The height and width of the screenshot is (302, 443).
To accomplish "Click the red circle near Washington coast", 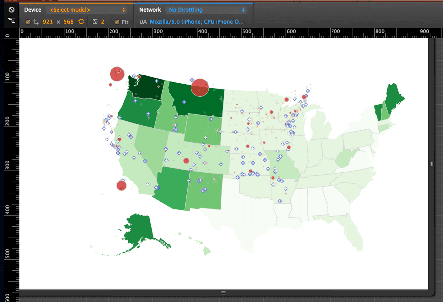I will tap(117, 74).
